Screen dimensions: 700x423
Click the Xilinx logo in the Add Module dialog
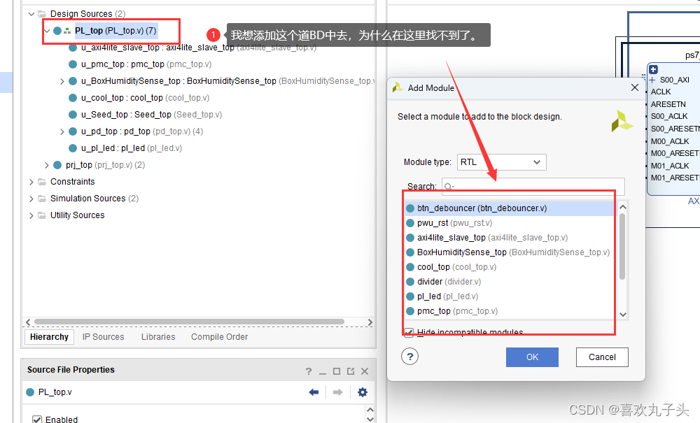click(x=622, y=121)
